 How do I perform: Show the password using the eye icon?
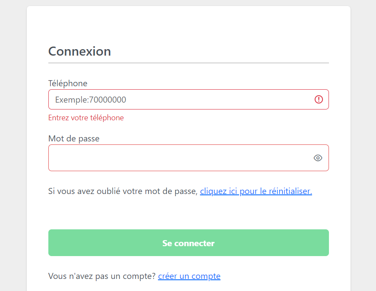pyautogui.click(x=318, y=158)
